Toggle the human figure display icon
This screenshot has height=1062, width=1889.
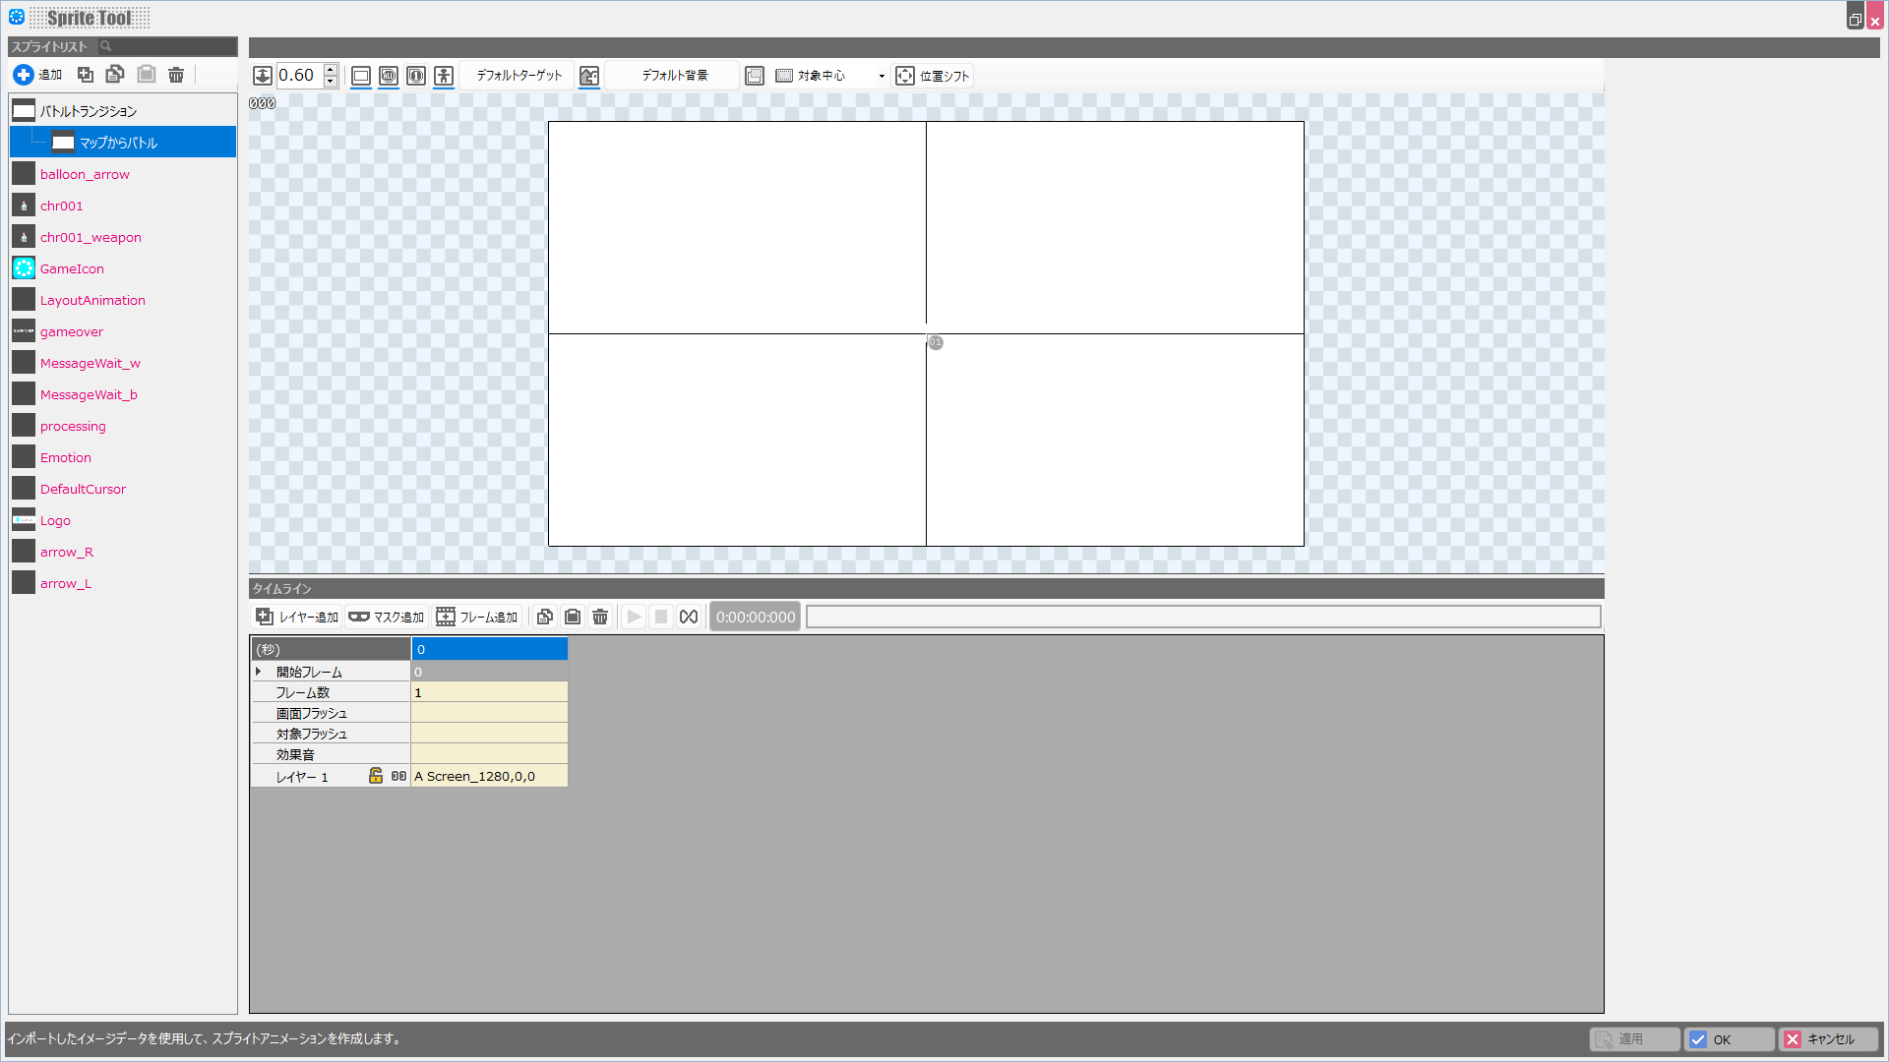click(x=444, y=76)
